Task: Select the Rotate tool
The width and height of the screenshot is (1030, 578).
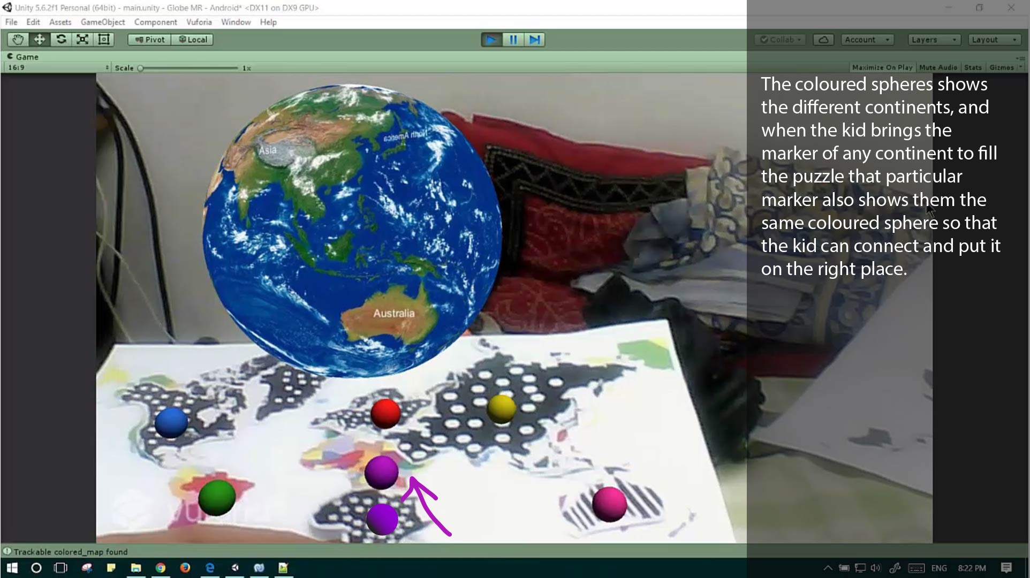Action: (x=60, y=39)
